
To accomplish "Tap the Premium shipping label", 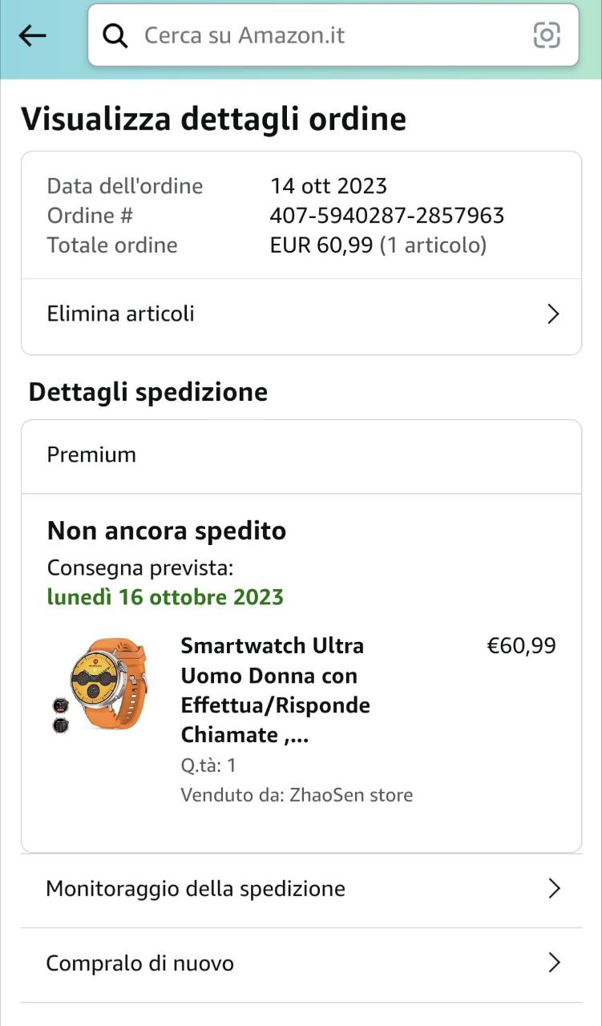I will coord(91,454).
